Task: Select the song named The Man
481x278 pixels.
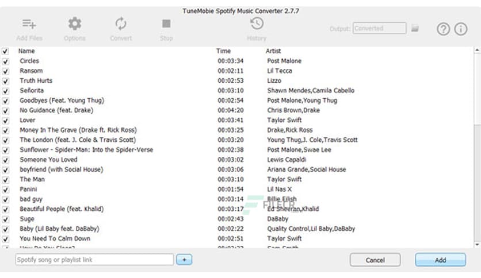Action: [x=32, y=179]
